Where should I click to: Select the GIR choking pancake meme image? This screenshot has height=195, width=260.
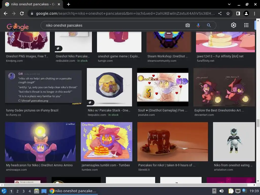[x=43, y=87]
